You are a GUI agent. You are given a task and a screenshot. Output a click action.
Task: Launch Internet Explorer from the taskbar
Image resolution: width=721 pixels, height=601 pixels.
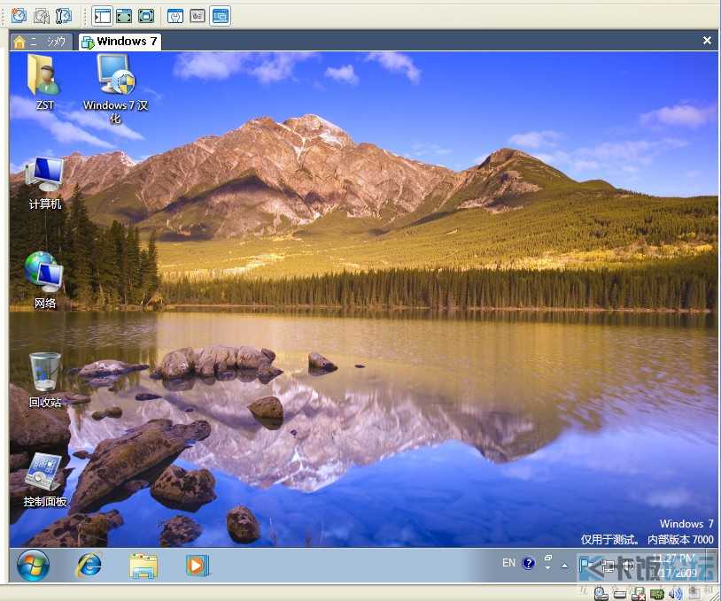tap(89, 565)
